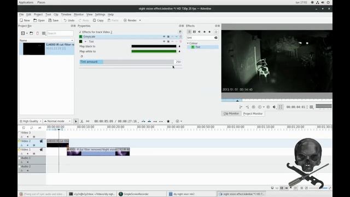Open the clip monitor hamburger options menu
This screenshot has height=197, width=350.
pyautogui.click(x=311, y=107)
